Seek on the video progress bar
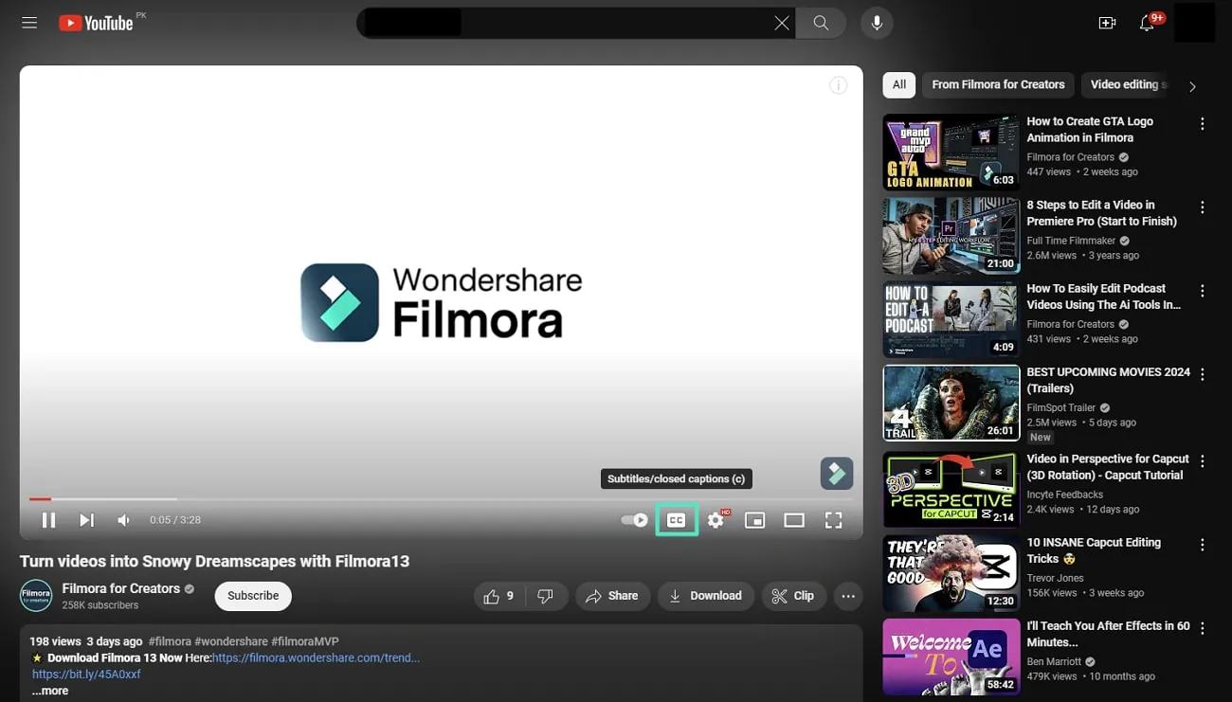Image resolution: width=1232 pixels, height=702 pixels. (441, 498)
